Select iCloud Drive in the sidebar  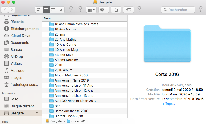(x=20, y=36)
